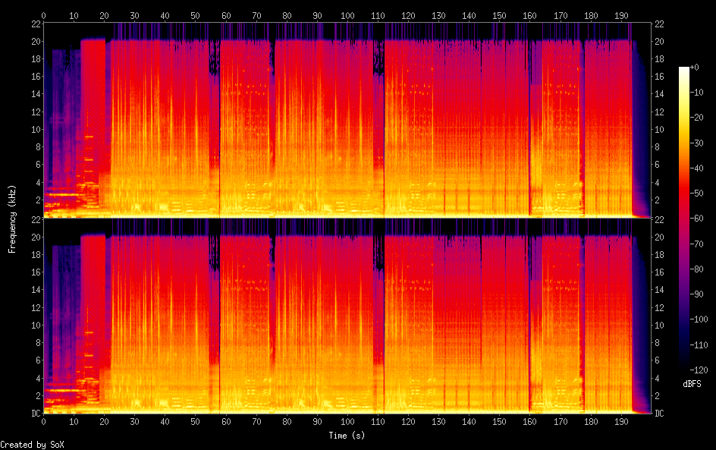Click the 0 s tick on the bottom time axis
The height and width of the screenshot is (450, 716).
click(43, 421)
